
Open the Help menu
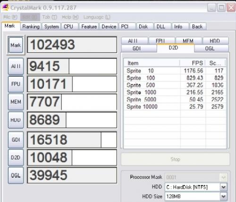[70, 17]
